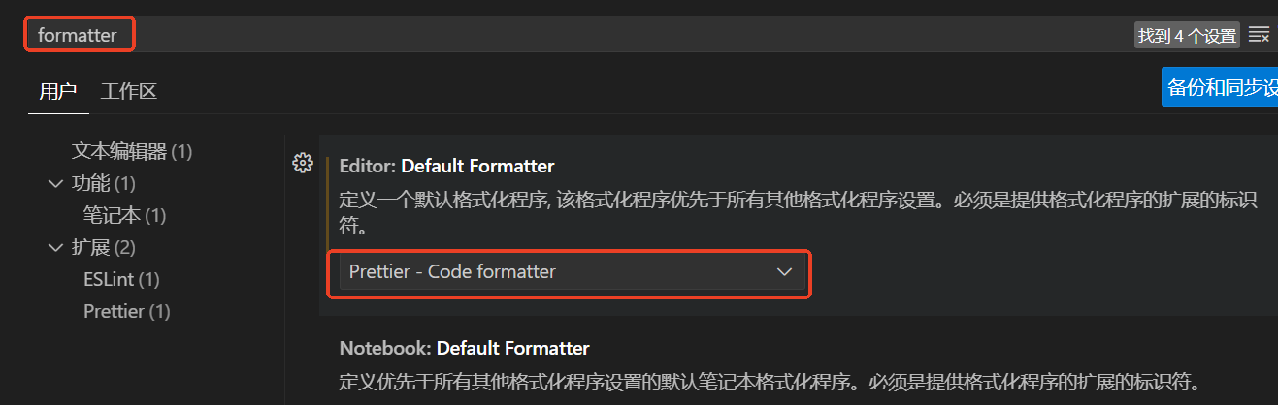The image size is (1278, 405).
Task: Switch to the 用户 settings tab
Action: click(57, 92)
